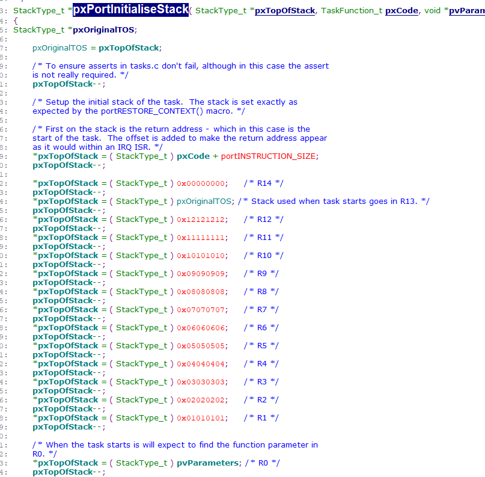485x477 pixels.
Task: Open the cut-off pvParam parameter link in signature
Action: pos(467,11)
